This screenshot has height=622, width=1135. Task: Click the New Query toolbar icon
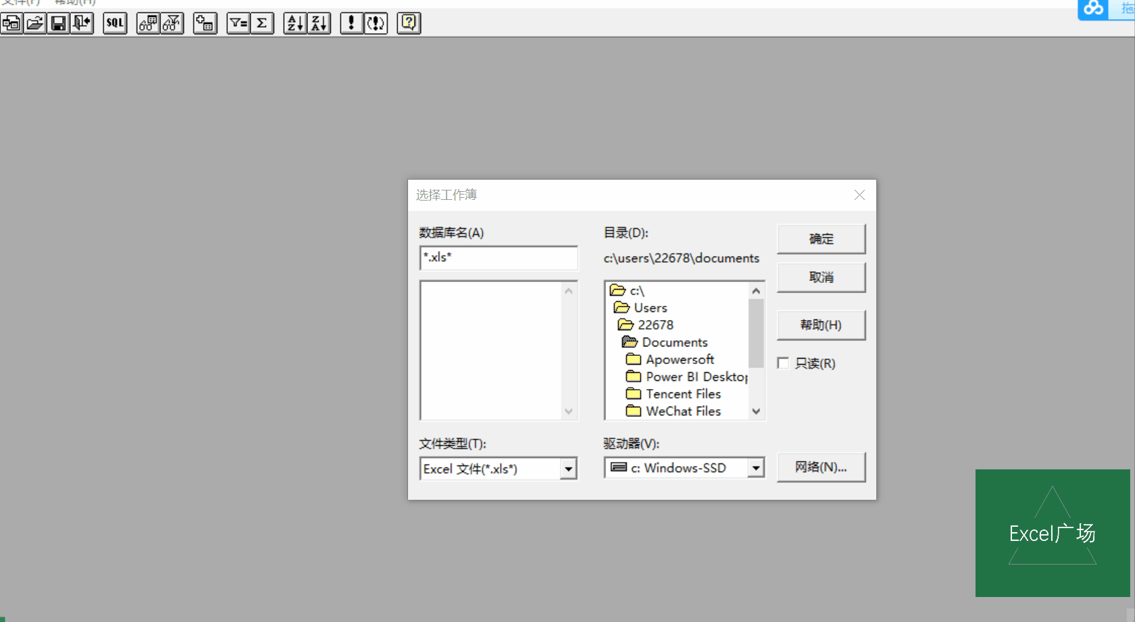[x=11, y=24]
